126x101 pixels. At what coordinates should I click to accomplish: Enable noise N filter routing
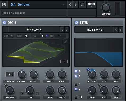click(x=76, y=84)
